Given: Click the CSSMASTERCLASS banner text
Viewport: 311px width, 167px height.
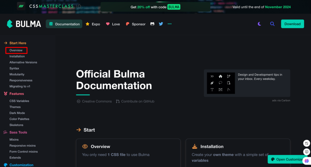Looking at the screenshot, I should pyautogui.click(x=55, y=6).
